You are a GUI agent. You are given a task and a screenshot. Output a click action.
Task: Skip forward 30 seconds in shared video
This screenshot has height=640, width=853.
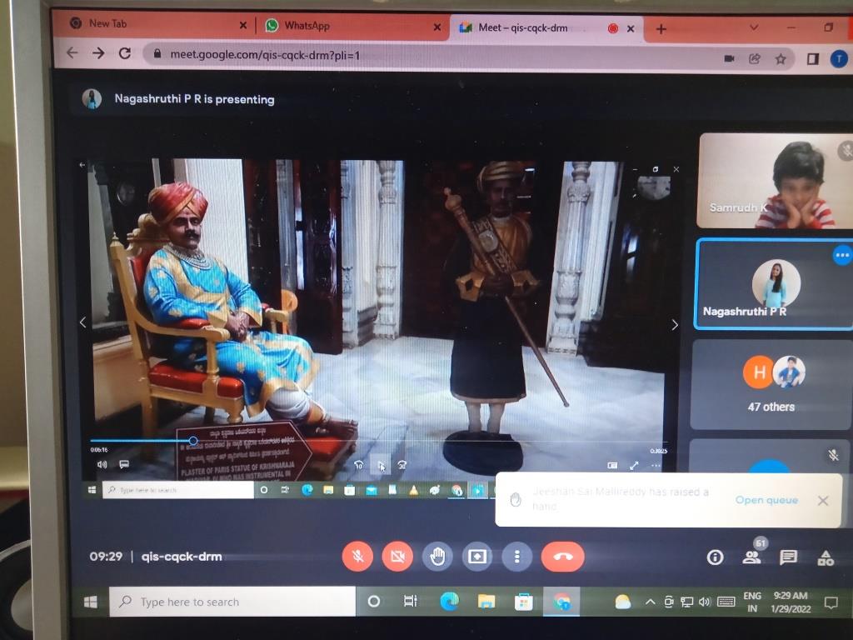click(402, 465)
